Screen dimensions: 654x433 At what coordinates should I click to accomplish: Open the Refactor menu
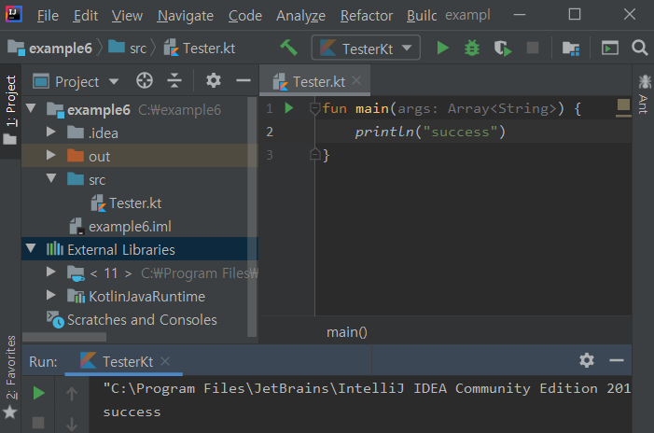[x=367, y=16]
